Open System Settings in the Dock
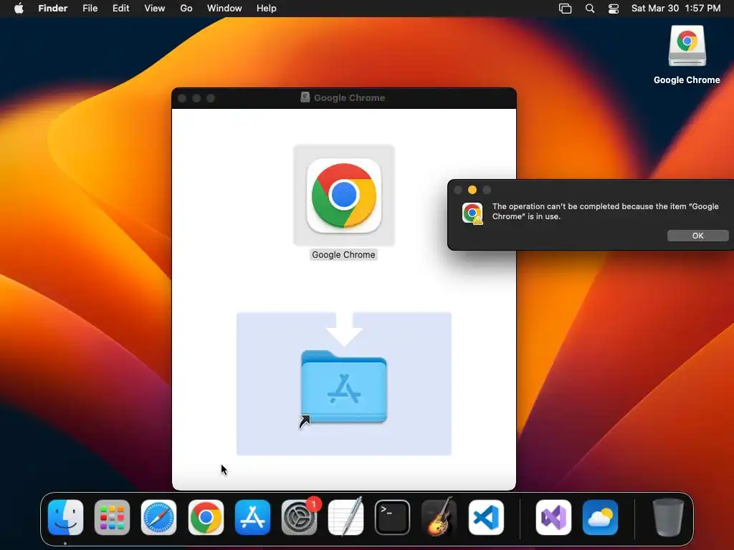Viewport: 734px width, 550px height. tap(299, 517)
